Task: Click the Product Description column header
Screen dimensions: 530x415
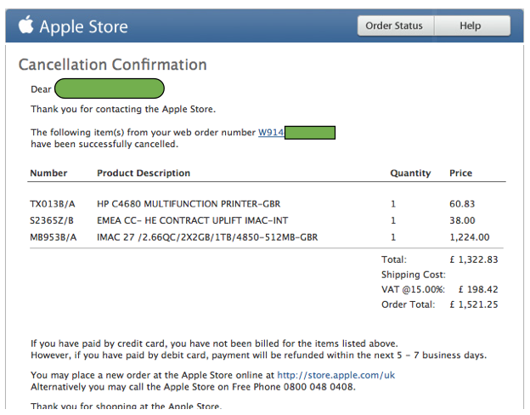Action: 144,173
